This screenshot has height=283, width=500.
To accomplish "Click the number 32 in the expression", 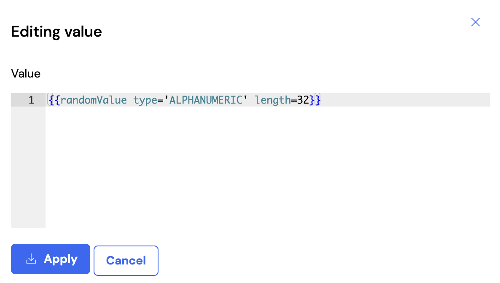I will [303, 100].
